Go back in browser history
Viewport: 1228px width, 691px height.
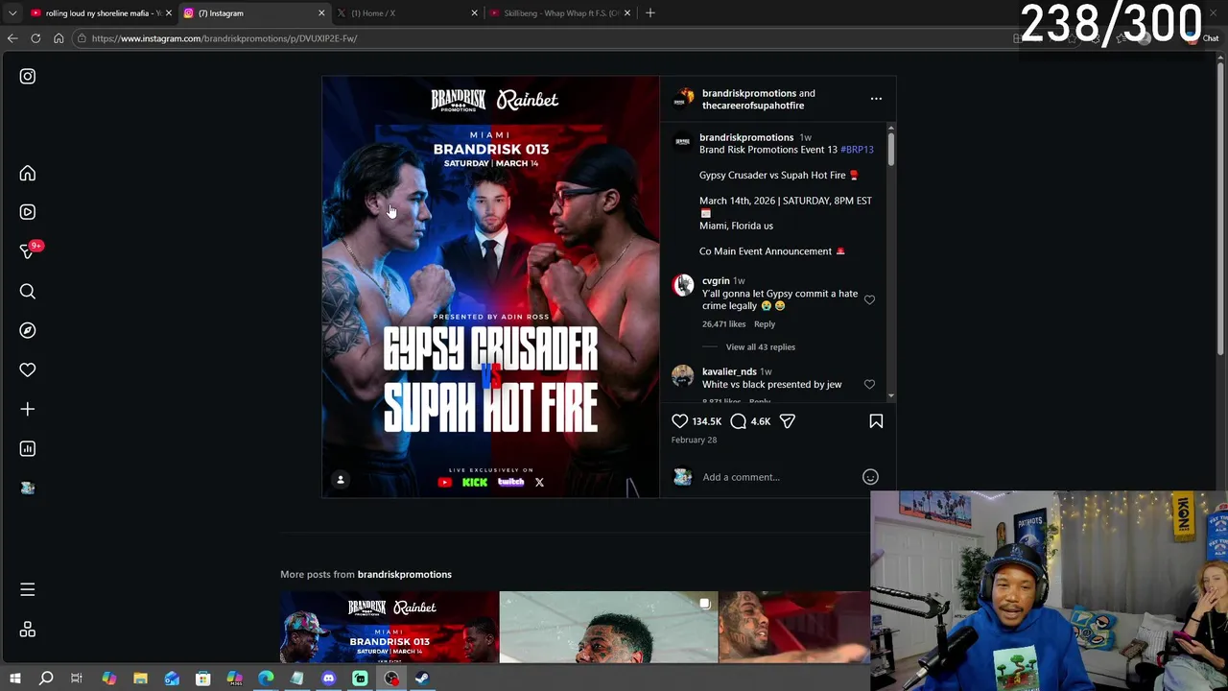coord(12,38)
